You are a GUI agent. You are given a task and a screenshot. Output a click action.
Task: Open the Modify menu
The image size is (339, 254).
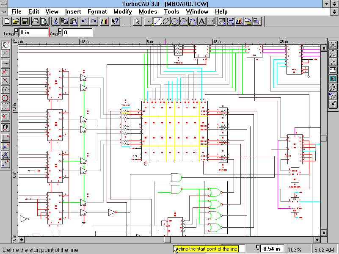pyautogui.click(x=122, y=11)
